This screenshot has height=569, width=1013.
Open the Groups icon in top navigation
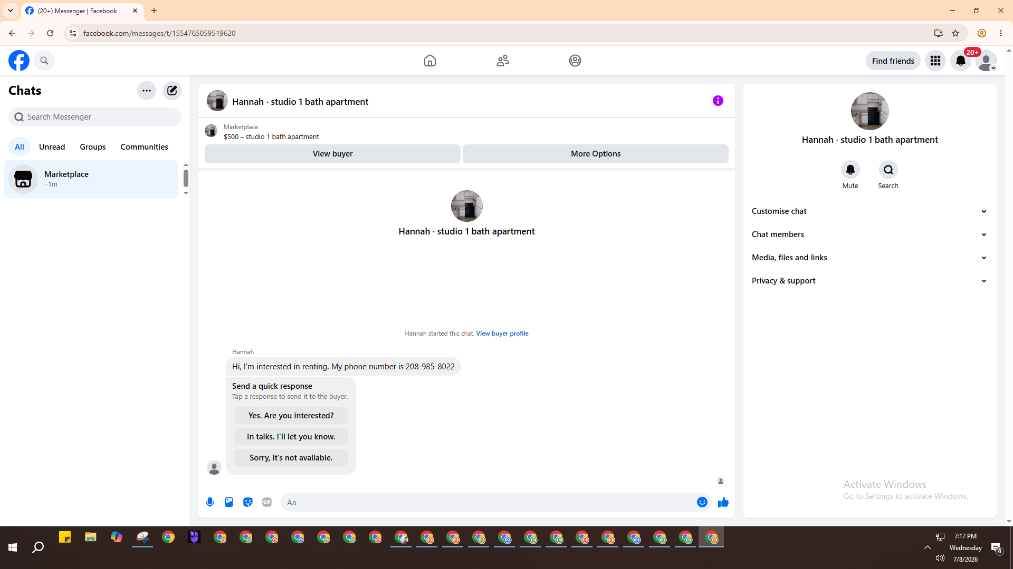[x=575, y=61]
